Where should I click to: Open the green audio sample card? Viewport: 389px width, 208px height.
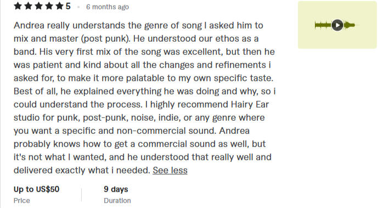pyautogui.click(x=337, y=25)
